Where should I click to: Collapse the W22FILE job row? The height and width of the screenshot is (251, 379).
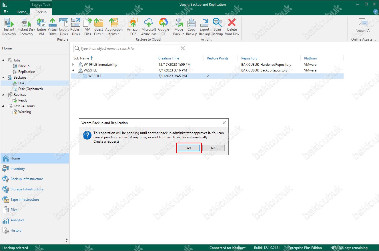73,70
